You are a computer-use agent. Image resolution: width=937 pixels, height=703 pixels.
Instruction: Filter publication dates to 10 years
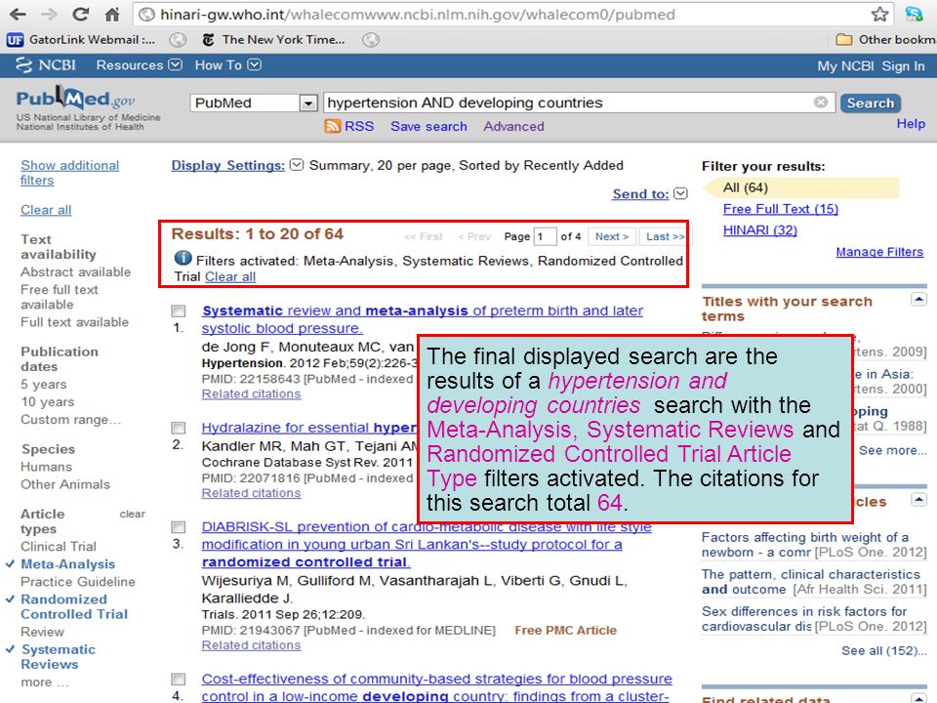tap(47, 401)
